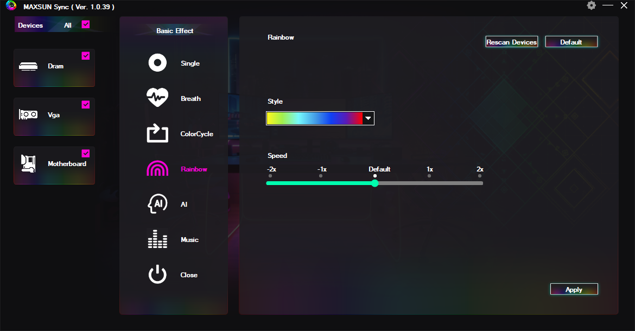
Task: Click the rainbow gradient style preview
Action: (x=315, y=118)
